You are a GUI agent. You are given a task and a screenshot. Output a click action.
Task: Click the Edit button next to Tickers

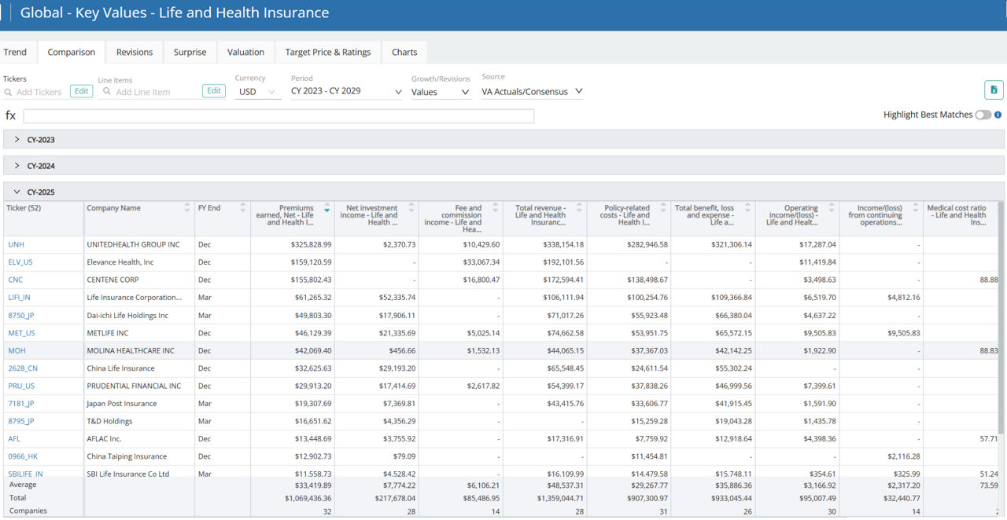point(81,91)
